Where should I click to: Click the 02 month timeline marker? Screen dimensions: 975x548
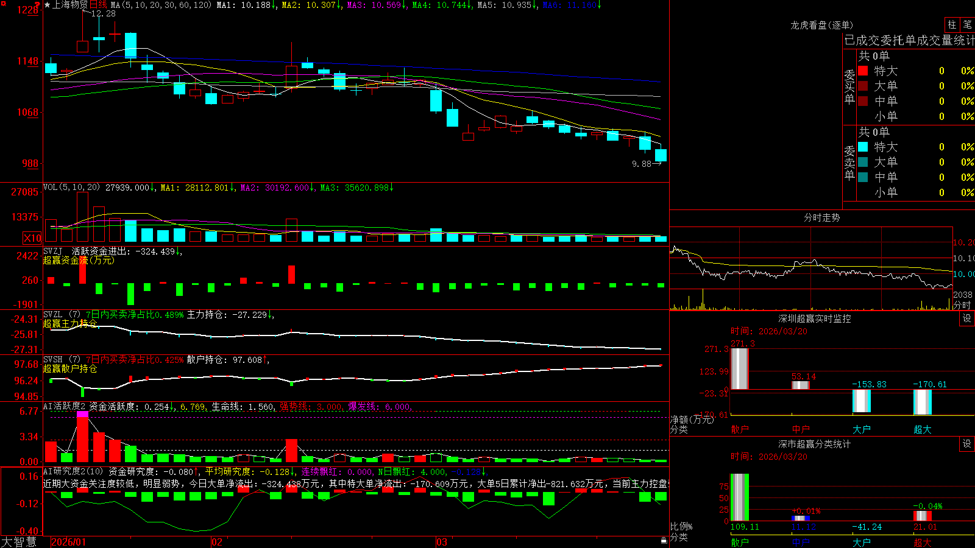(217, 542)
